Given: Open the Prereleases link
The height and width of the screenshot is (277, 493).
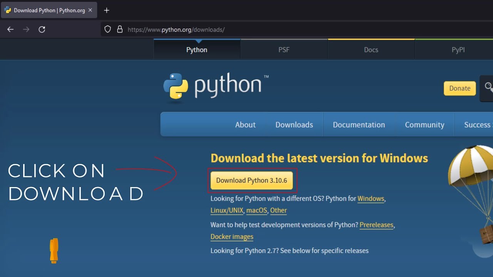Looking at the screenshot, I should coord(376,225).
